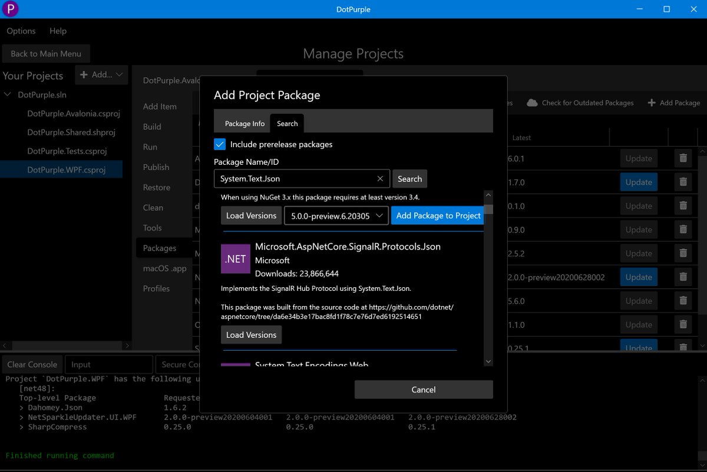707x472 pixels.
Task: Click Add Package to Project button
Action: pyautogui.click(x=438, y=216)
